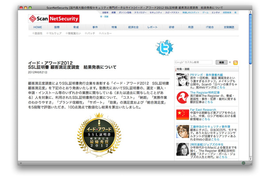Go to the HOME tab

(x=38, y=27)
